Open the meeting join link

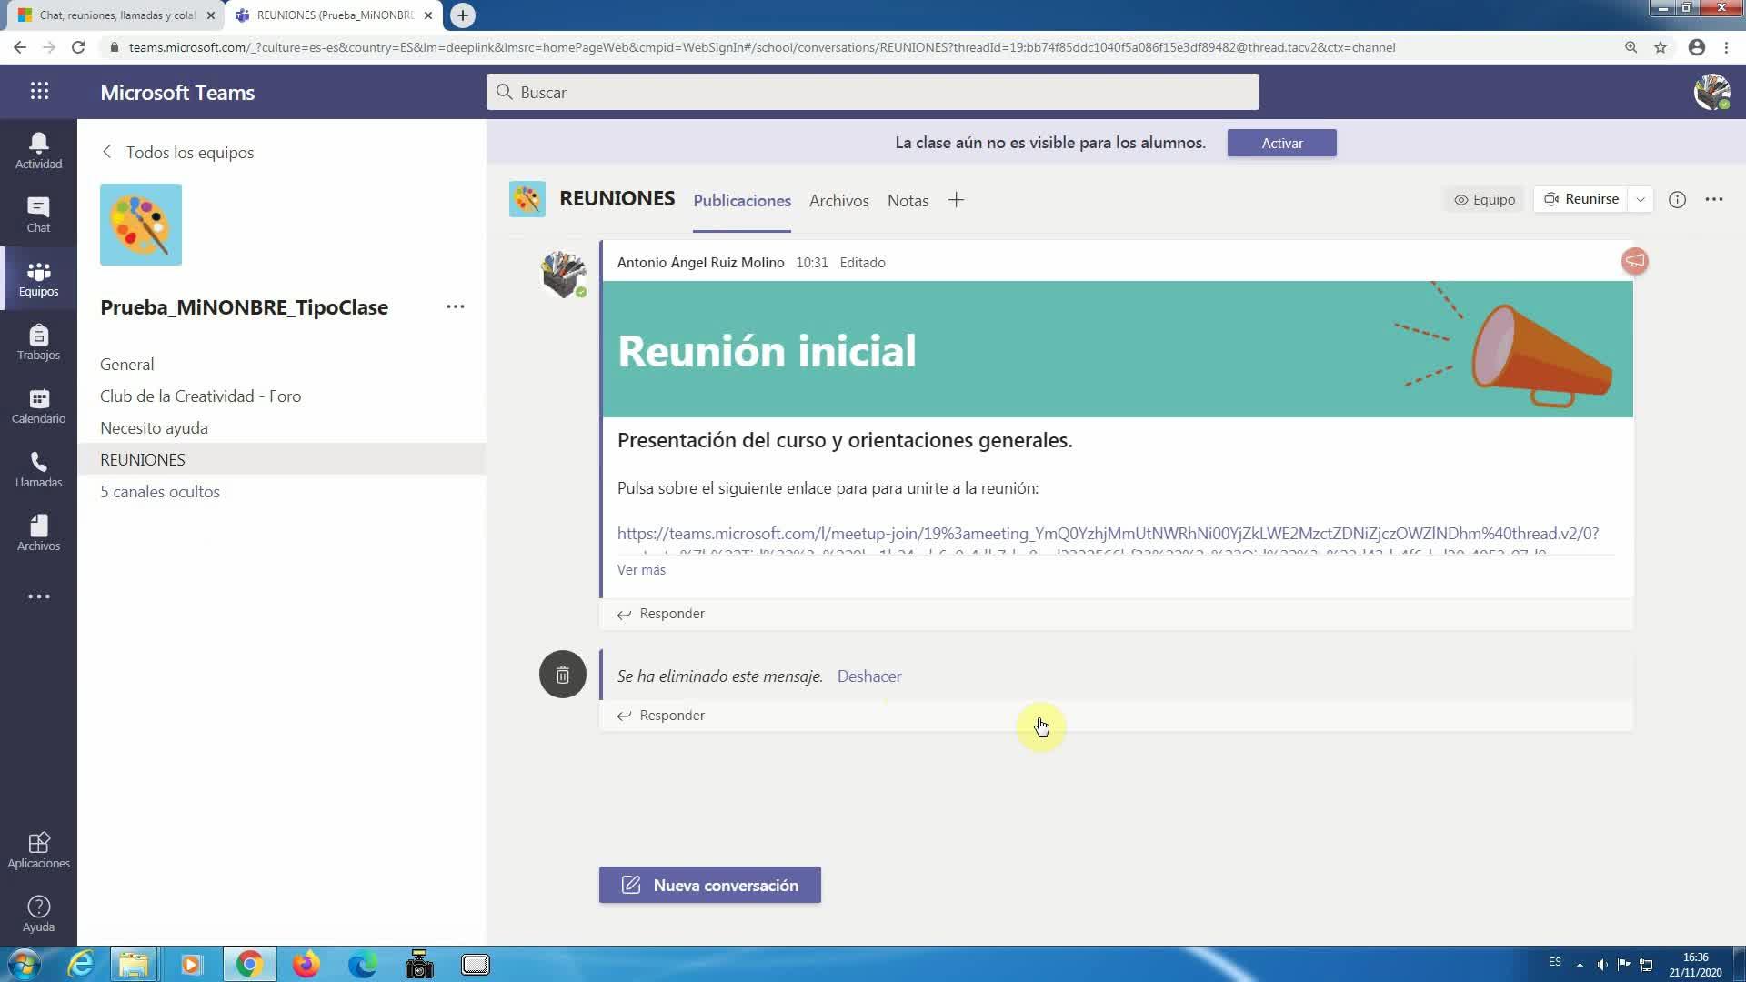pos(1108,534)
